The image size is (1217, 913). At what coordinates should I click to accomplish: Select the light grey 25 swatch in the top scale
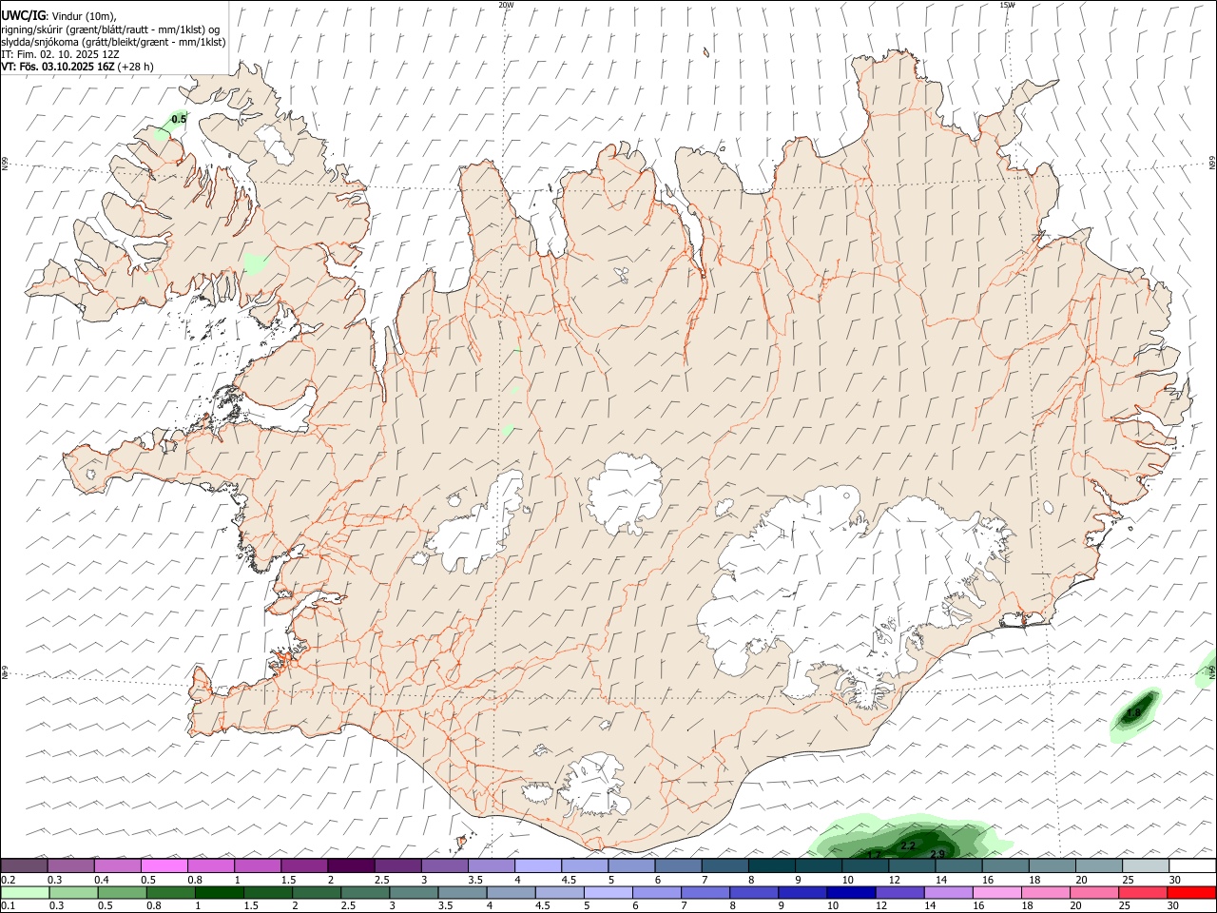1146,866
